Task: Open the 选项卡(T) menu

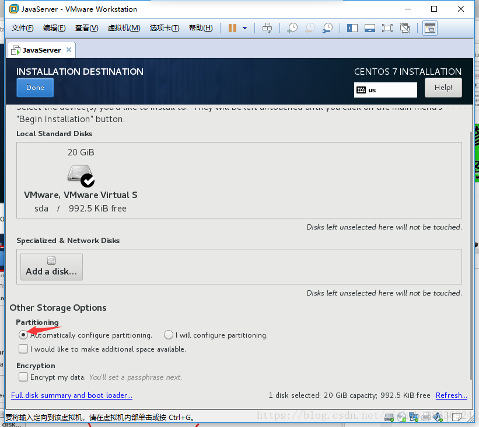Action: [x=165, y=28]
